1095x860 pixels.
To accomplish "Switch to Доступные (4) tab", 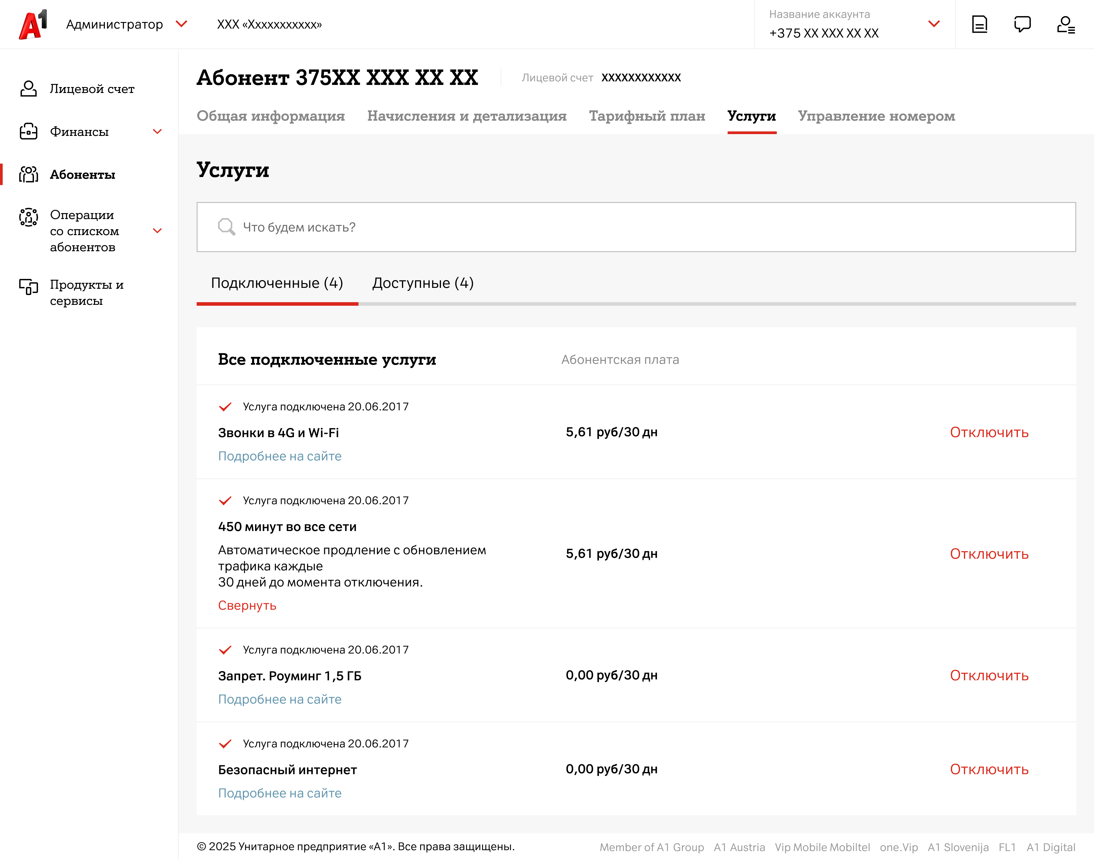I will click(x=423, y=283).
